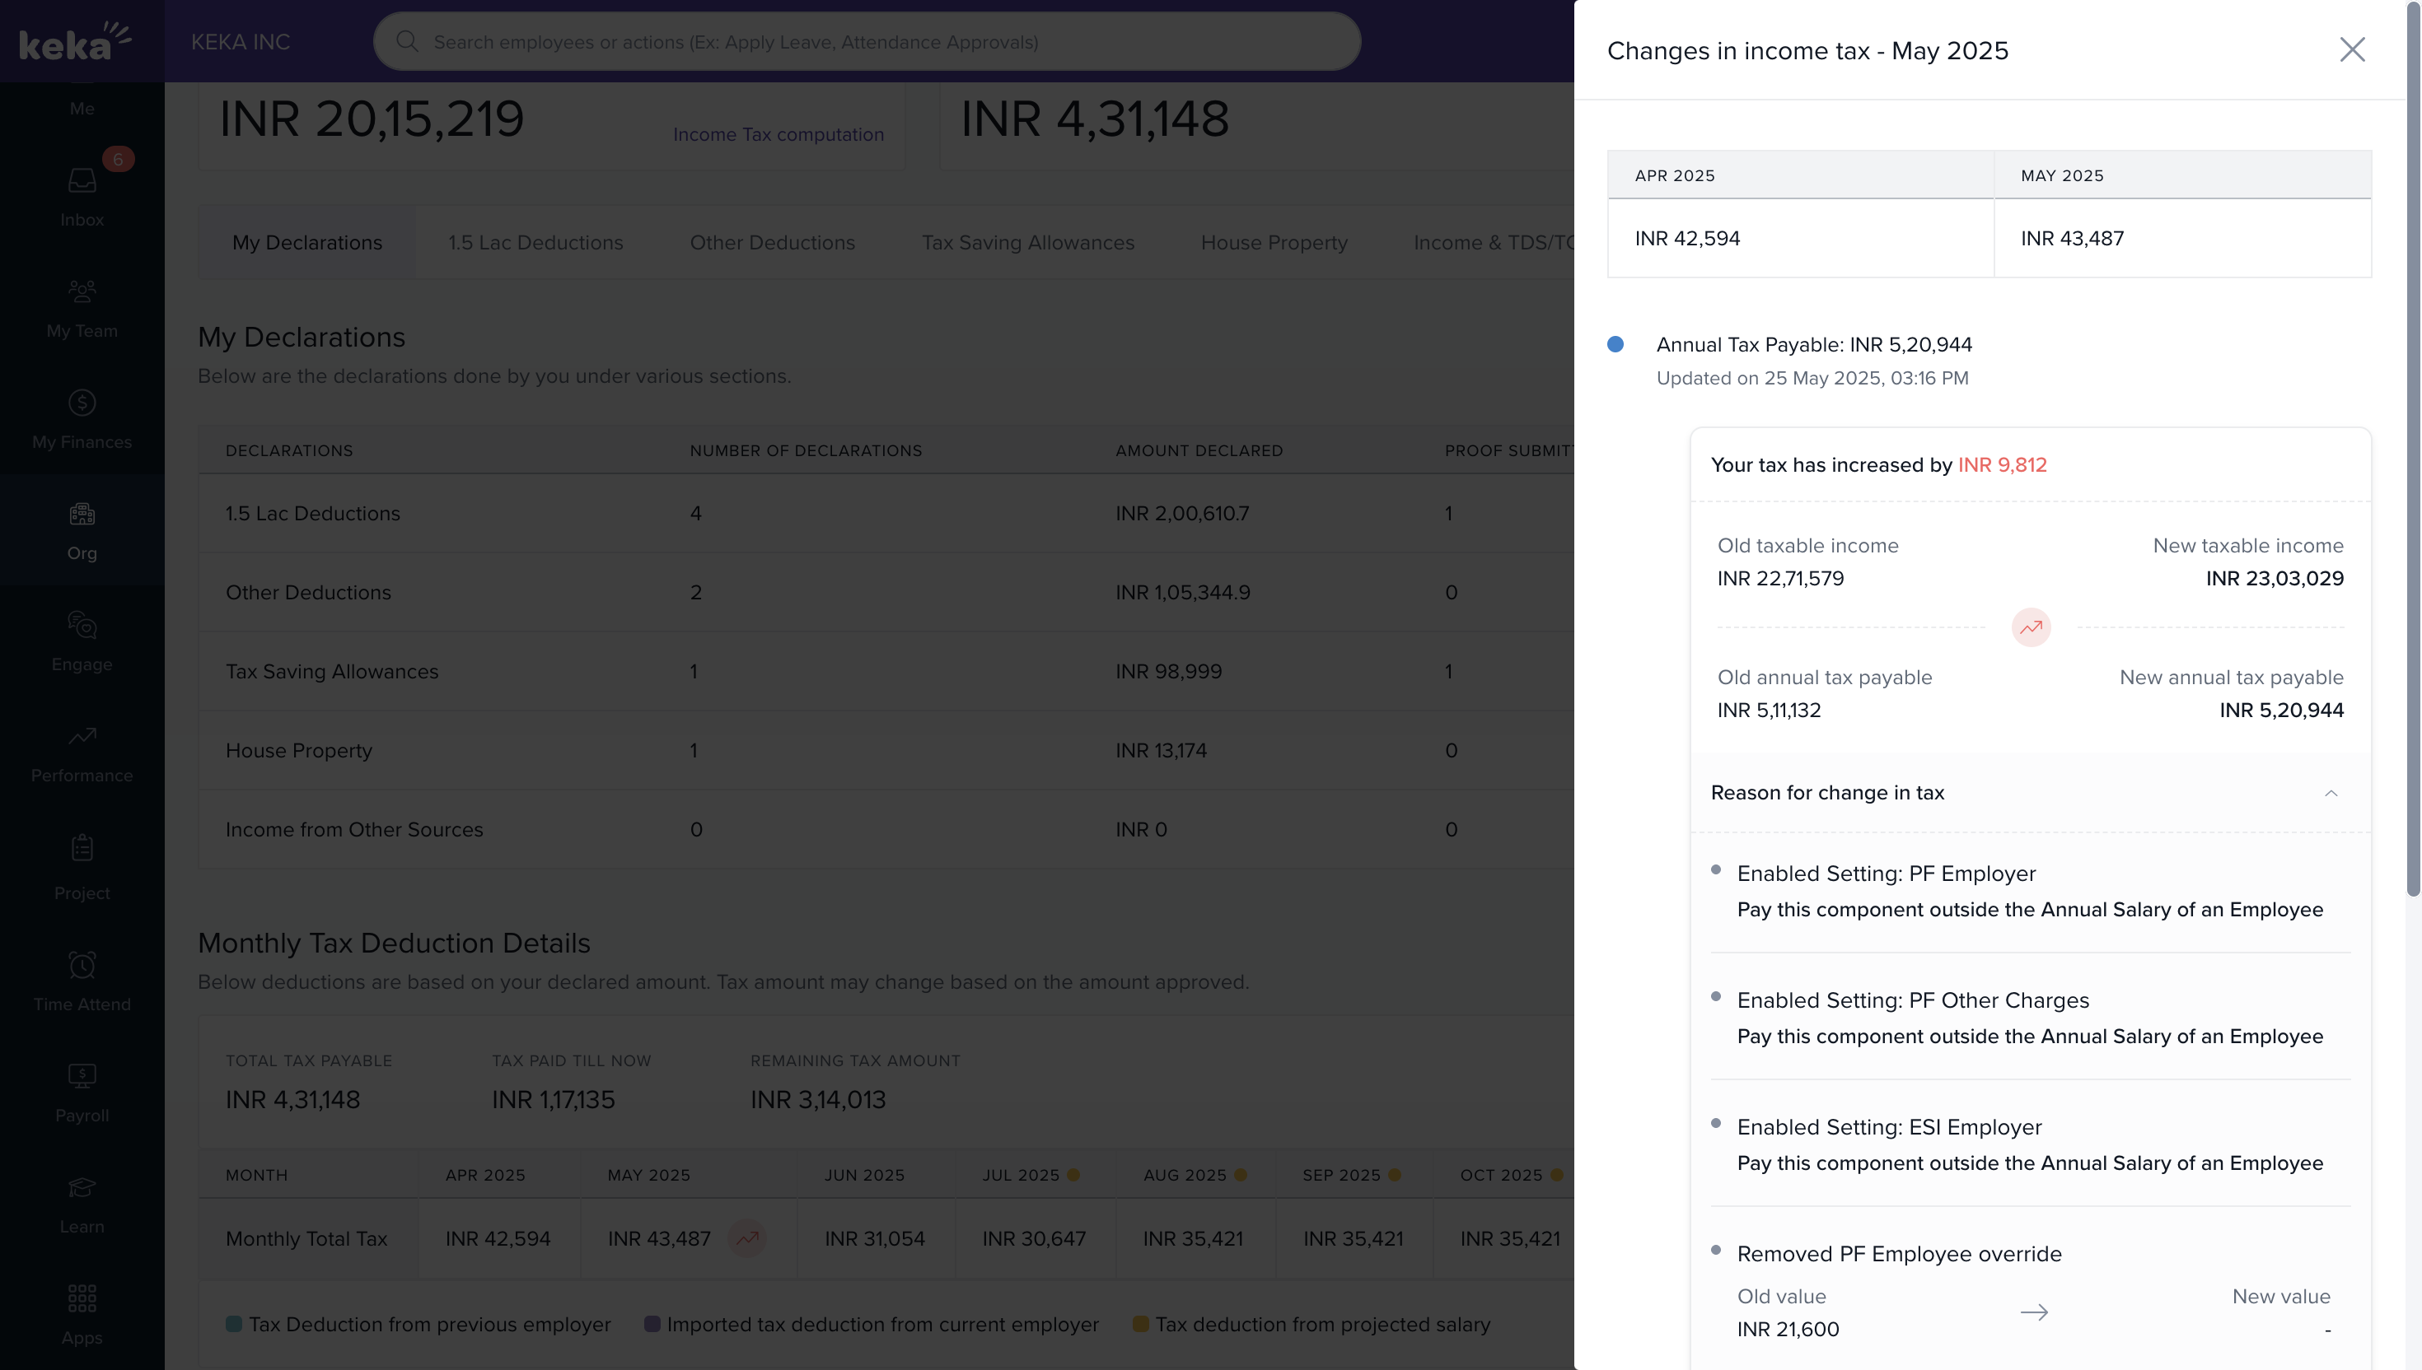Switch to 1.5 Lac Deductions tab
The width and height of the screenshot is (2422, 1370).
[535, 243]
